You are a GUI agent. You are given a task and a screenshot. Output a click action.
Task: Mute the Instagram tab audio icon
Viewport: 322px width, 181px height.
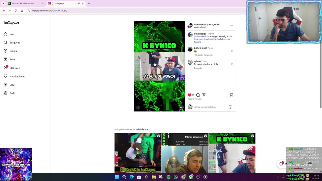(x=79, y=4)
